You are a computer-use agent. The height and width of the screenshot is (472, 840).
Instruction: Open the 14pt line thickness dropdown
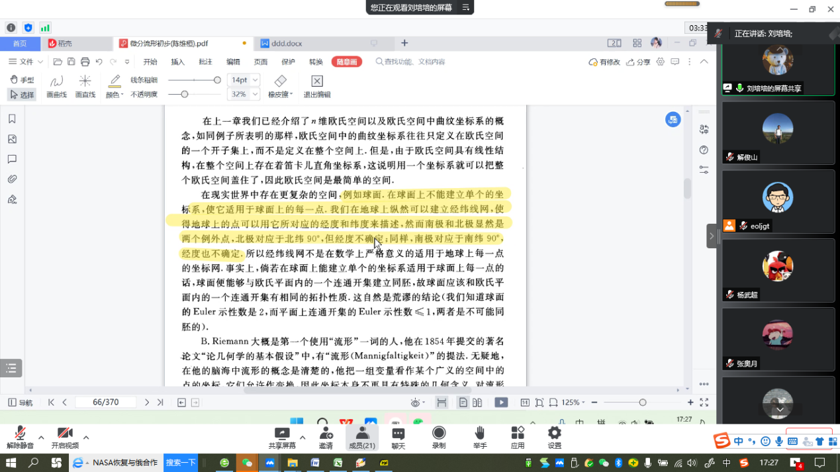(243, 80)
